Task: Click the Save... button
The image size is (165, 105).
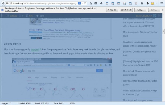Action: click(x=154, y=10)
